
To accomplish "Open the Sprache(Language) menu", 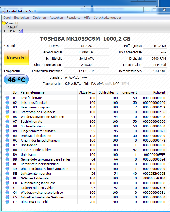I will click(x=108, y=18).
